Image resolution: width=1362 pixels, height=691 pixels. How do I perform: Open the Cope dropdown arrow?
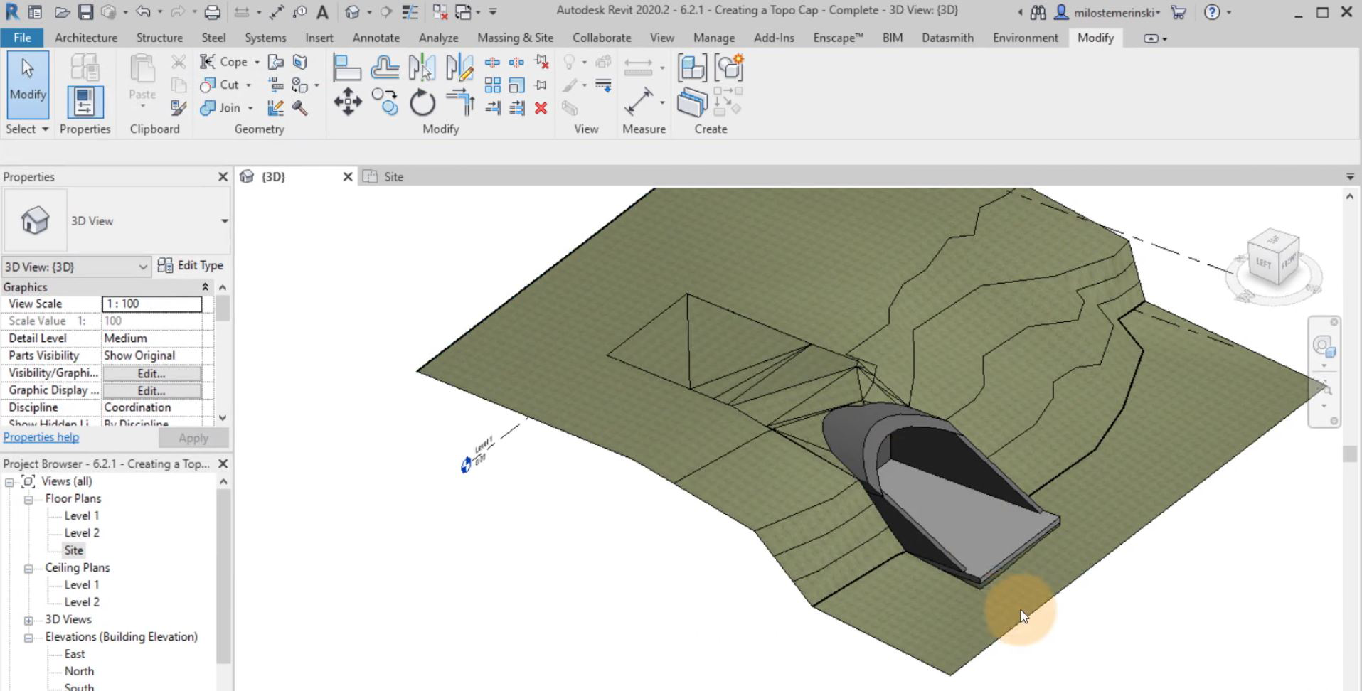point(257,62)
